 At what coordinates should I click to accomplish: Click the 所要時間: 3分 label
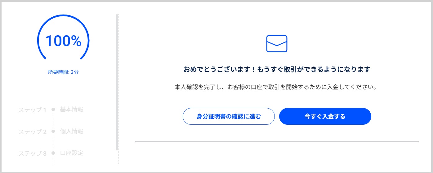coord(63,72)
